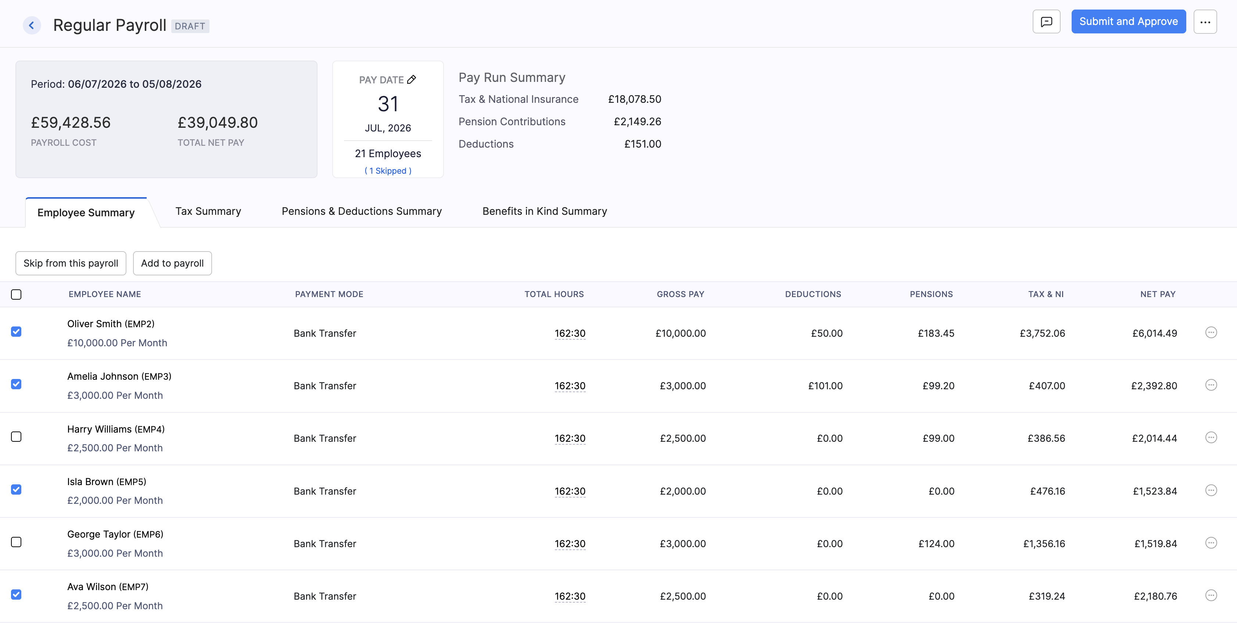
Task: Open row actions for Harry Williams
Action: (1211, 437)
